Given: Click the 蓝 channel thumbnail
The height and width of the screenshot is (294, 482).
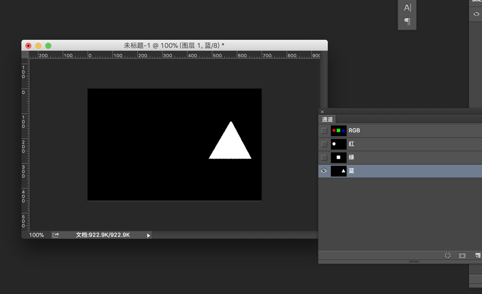Looking at the screenshot, I should [x=339, y=171].
